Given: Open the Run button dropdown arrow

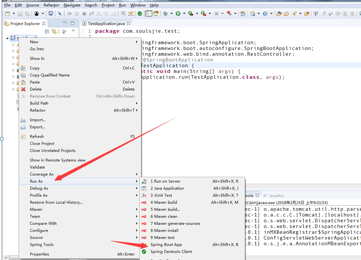Looking at the screenshot, I should 184,14.
